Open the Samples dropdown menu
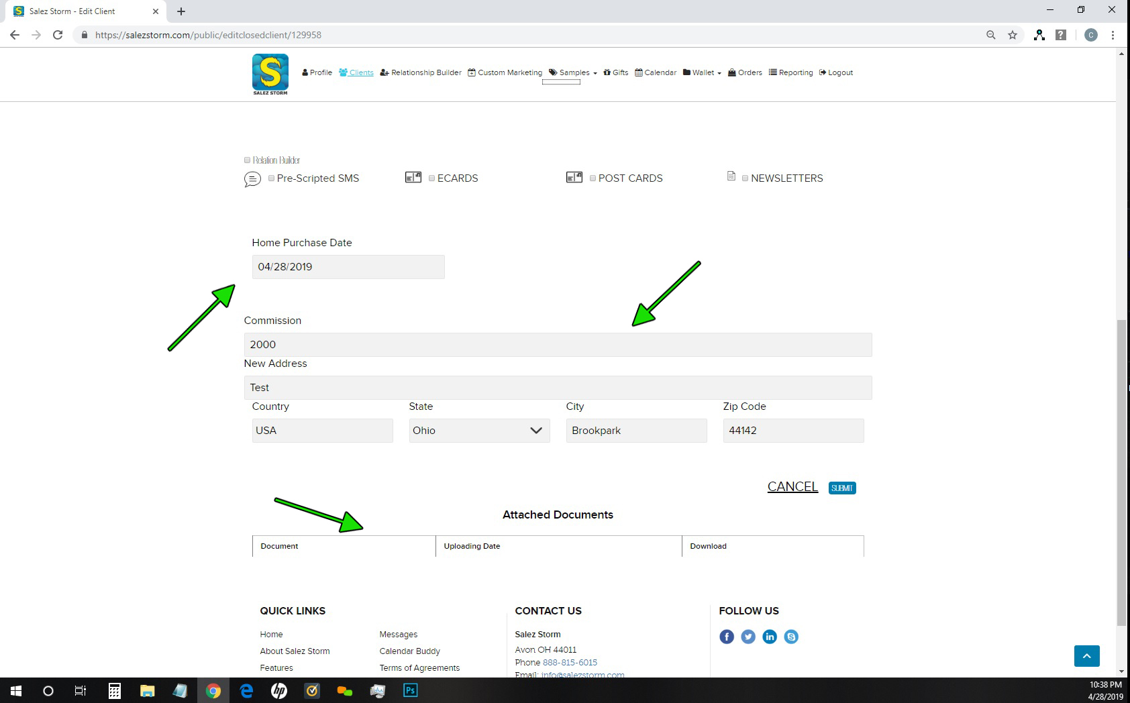 pos(573,72)
